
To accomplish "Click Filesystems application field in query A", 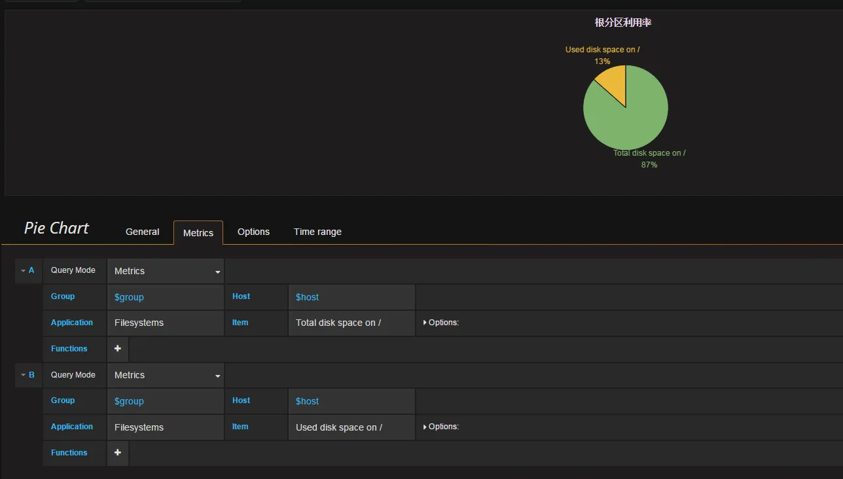I will pyautogui.click(x=166, y=323).
